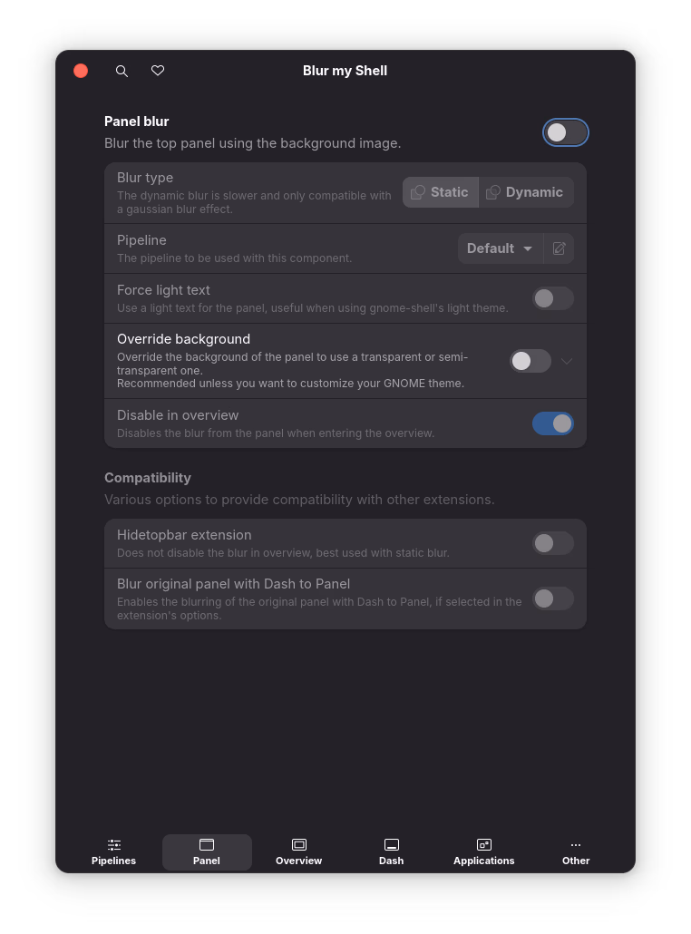The width and height of the screenshot is (691, 934).
Task: Toggle Force light text switch
Action: 553,298
